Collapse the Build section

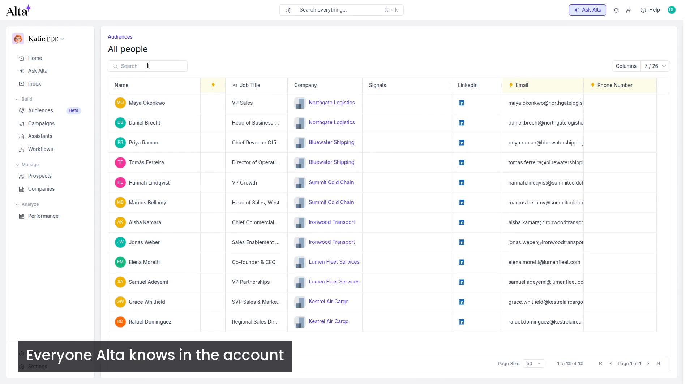pyautogui.click(x=24, y=99)
